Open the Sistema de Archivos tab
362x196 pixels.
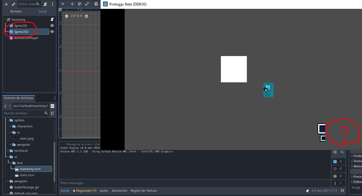(x=19, y=98)
